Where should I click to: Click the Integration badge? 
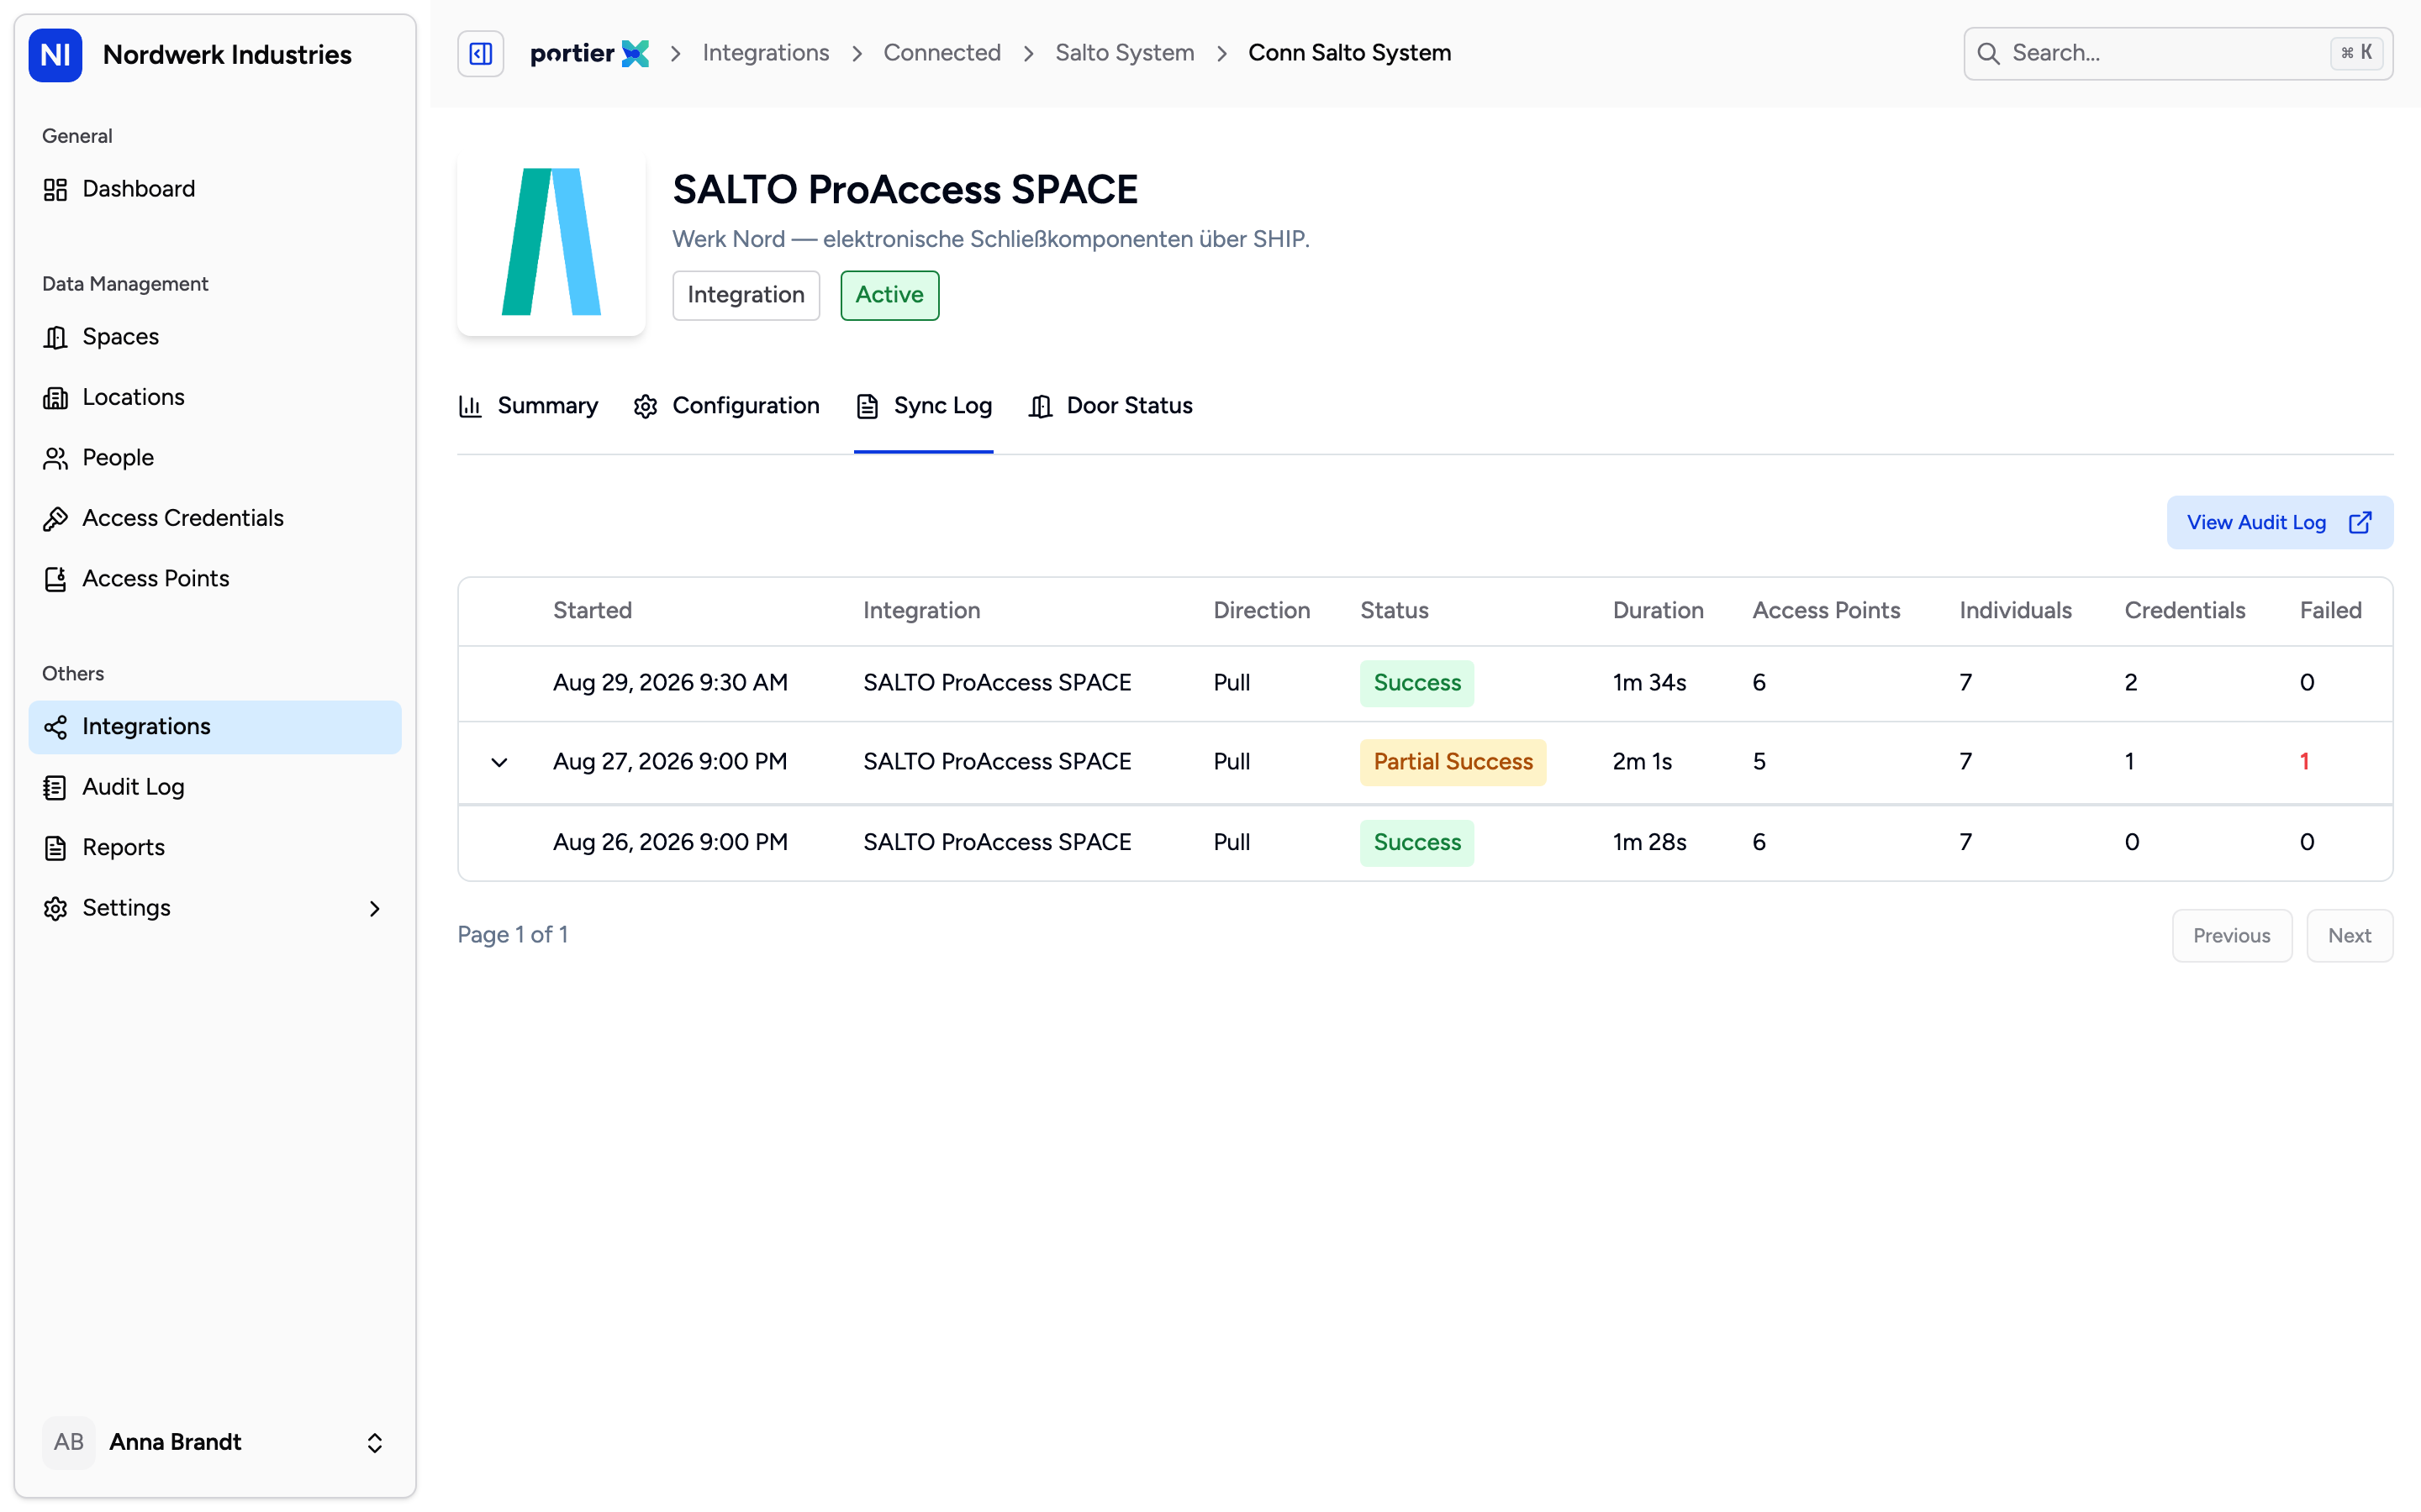[x=746, y=295]
